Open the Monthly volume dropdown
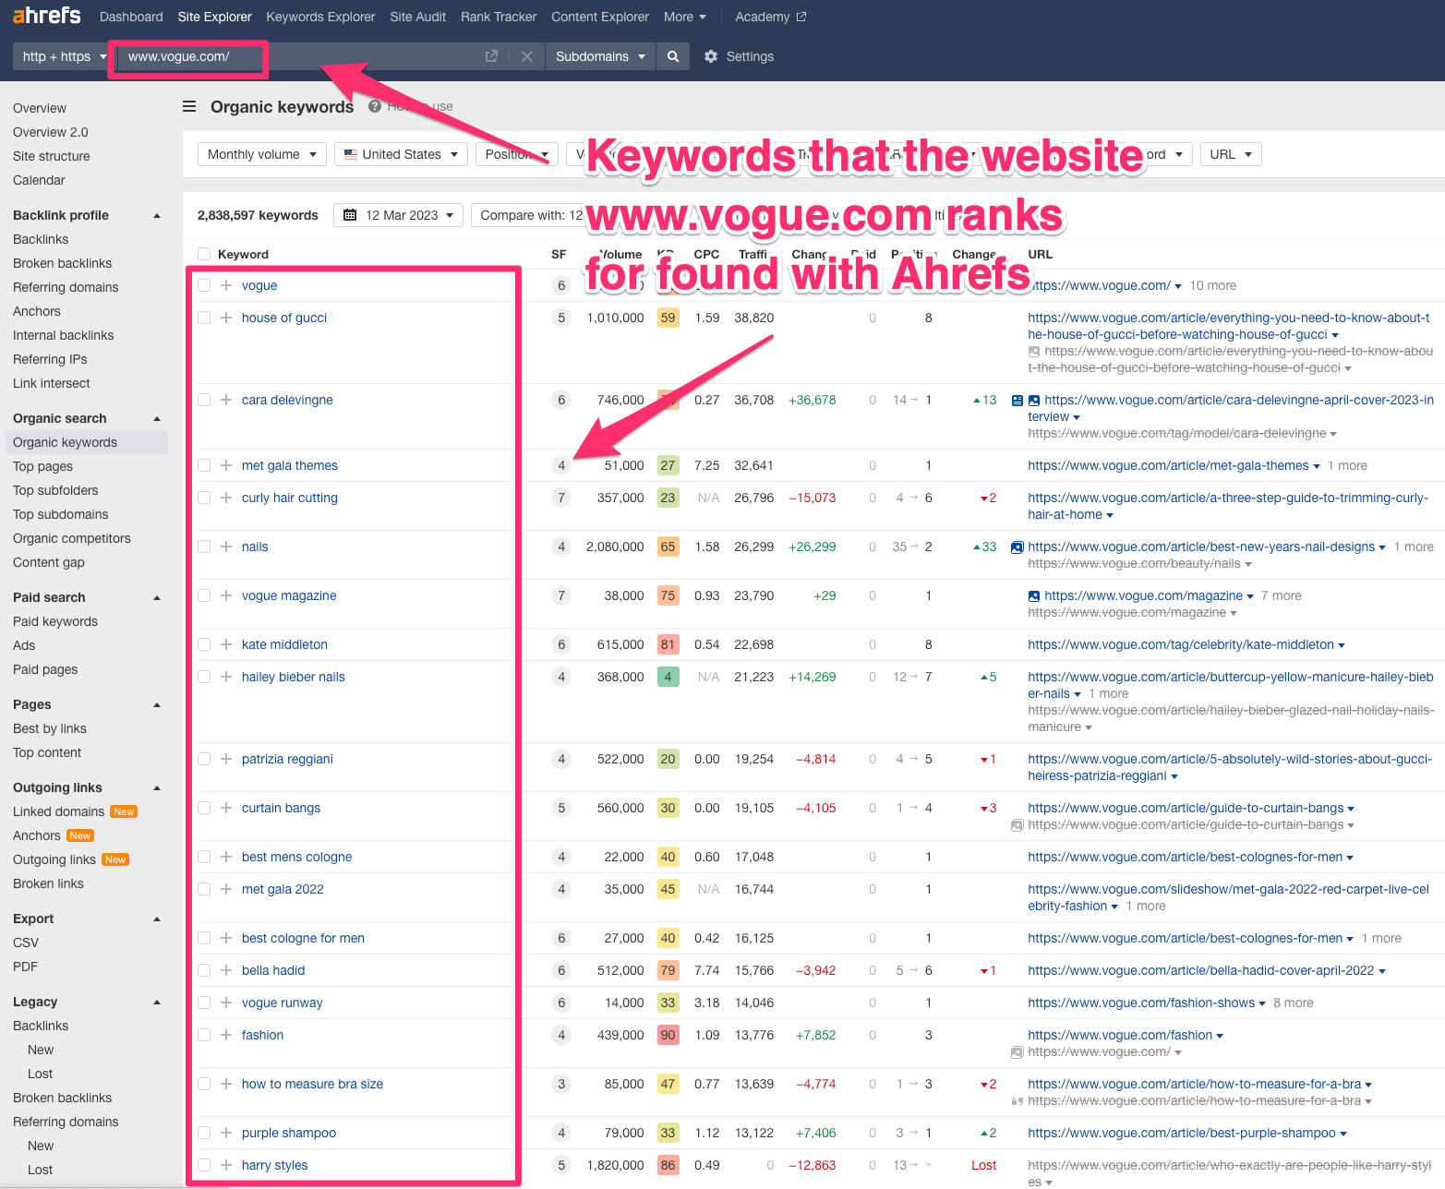 pyautogui.click(x=262, y=154)
